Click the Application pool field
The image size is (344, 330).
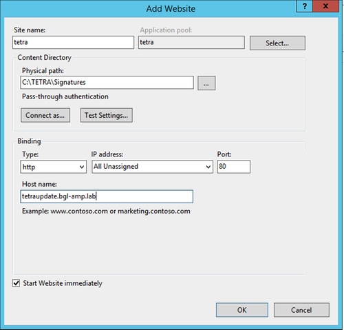191,42
